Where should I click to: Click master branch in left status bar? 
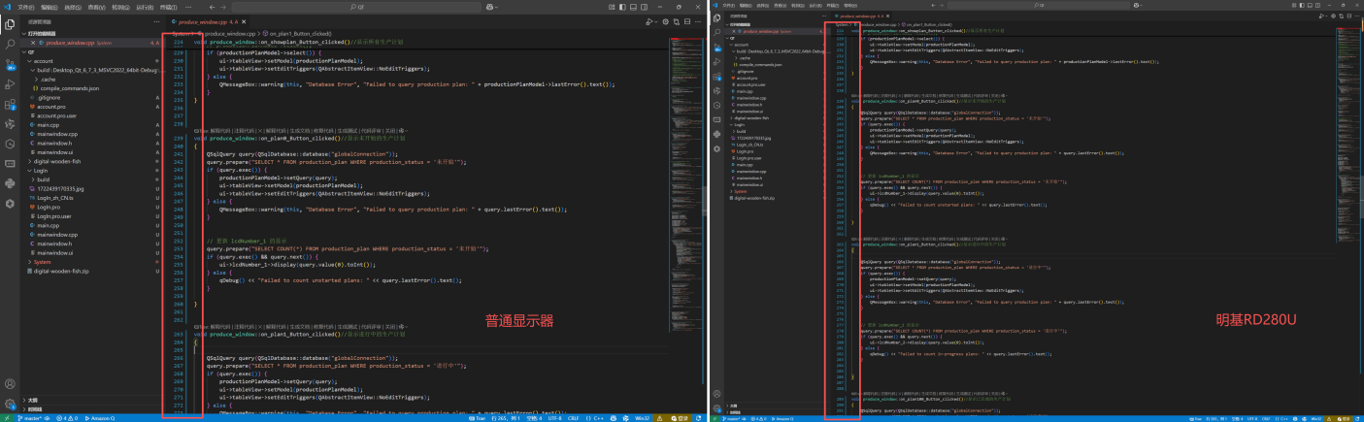click(29, 418)
